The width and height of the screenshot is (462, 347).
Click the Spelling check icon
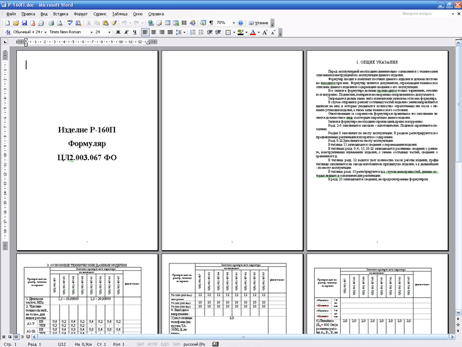pos(69,22)
